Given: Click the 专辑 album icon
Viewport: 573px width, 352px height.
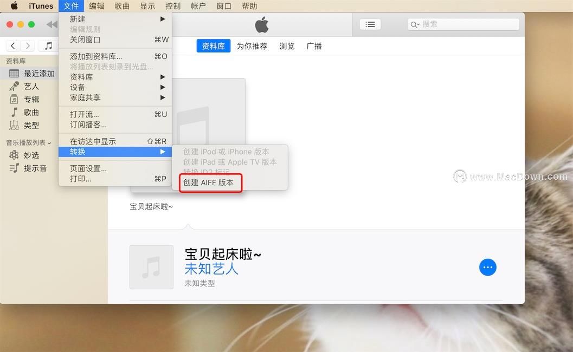Looking at the screenshot, I should [14, 99].
